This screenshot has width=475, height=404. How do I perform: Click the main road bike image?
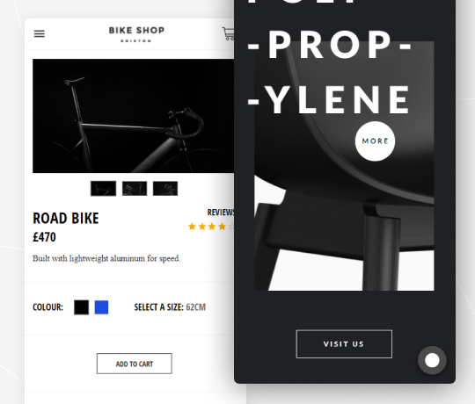(x=134, y=116)
